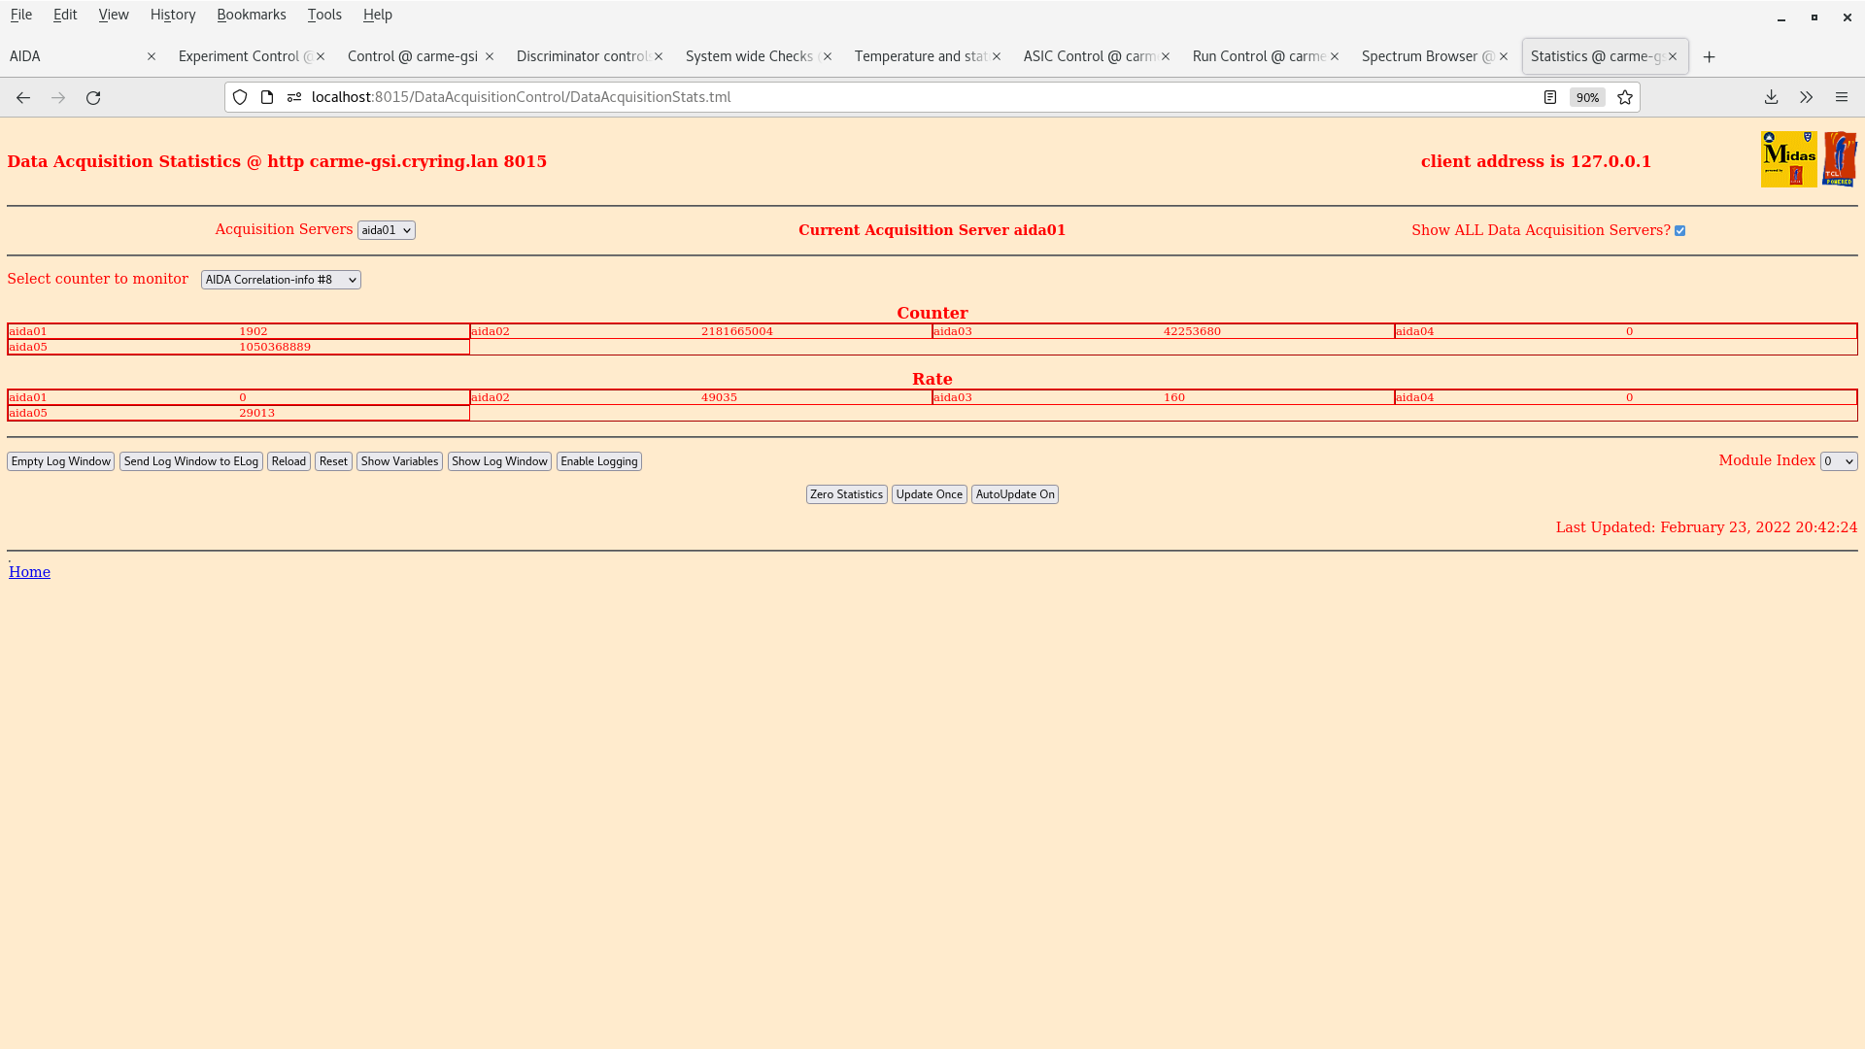
Task: Toggle reader view icon in address bar
Action: click(x=1550, y=97)
